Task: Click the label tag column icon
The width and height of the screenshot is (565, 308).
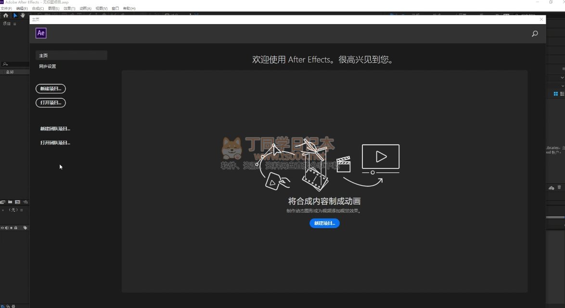Action: 25,228
